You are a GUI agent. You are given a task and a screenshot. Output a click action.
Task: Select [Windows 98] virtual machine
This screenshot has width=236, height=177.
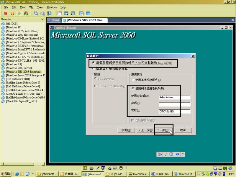(x=14, y=27)
